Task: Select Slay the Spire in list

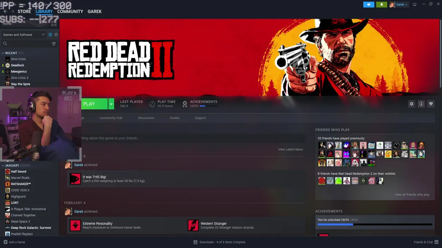Action: pyautogui.click(x=20, y=84)
